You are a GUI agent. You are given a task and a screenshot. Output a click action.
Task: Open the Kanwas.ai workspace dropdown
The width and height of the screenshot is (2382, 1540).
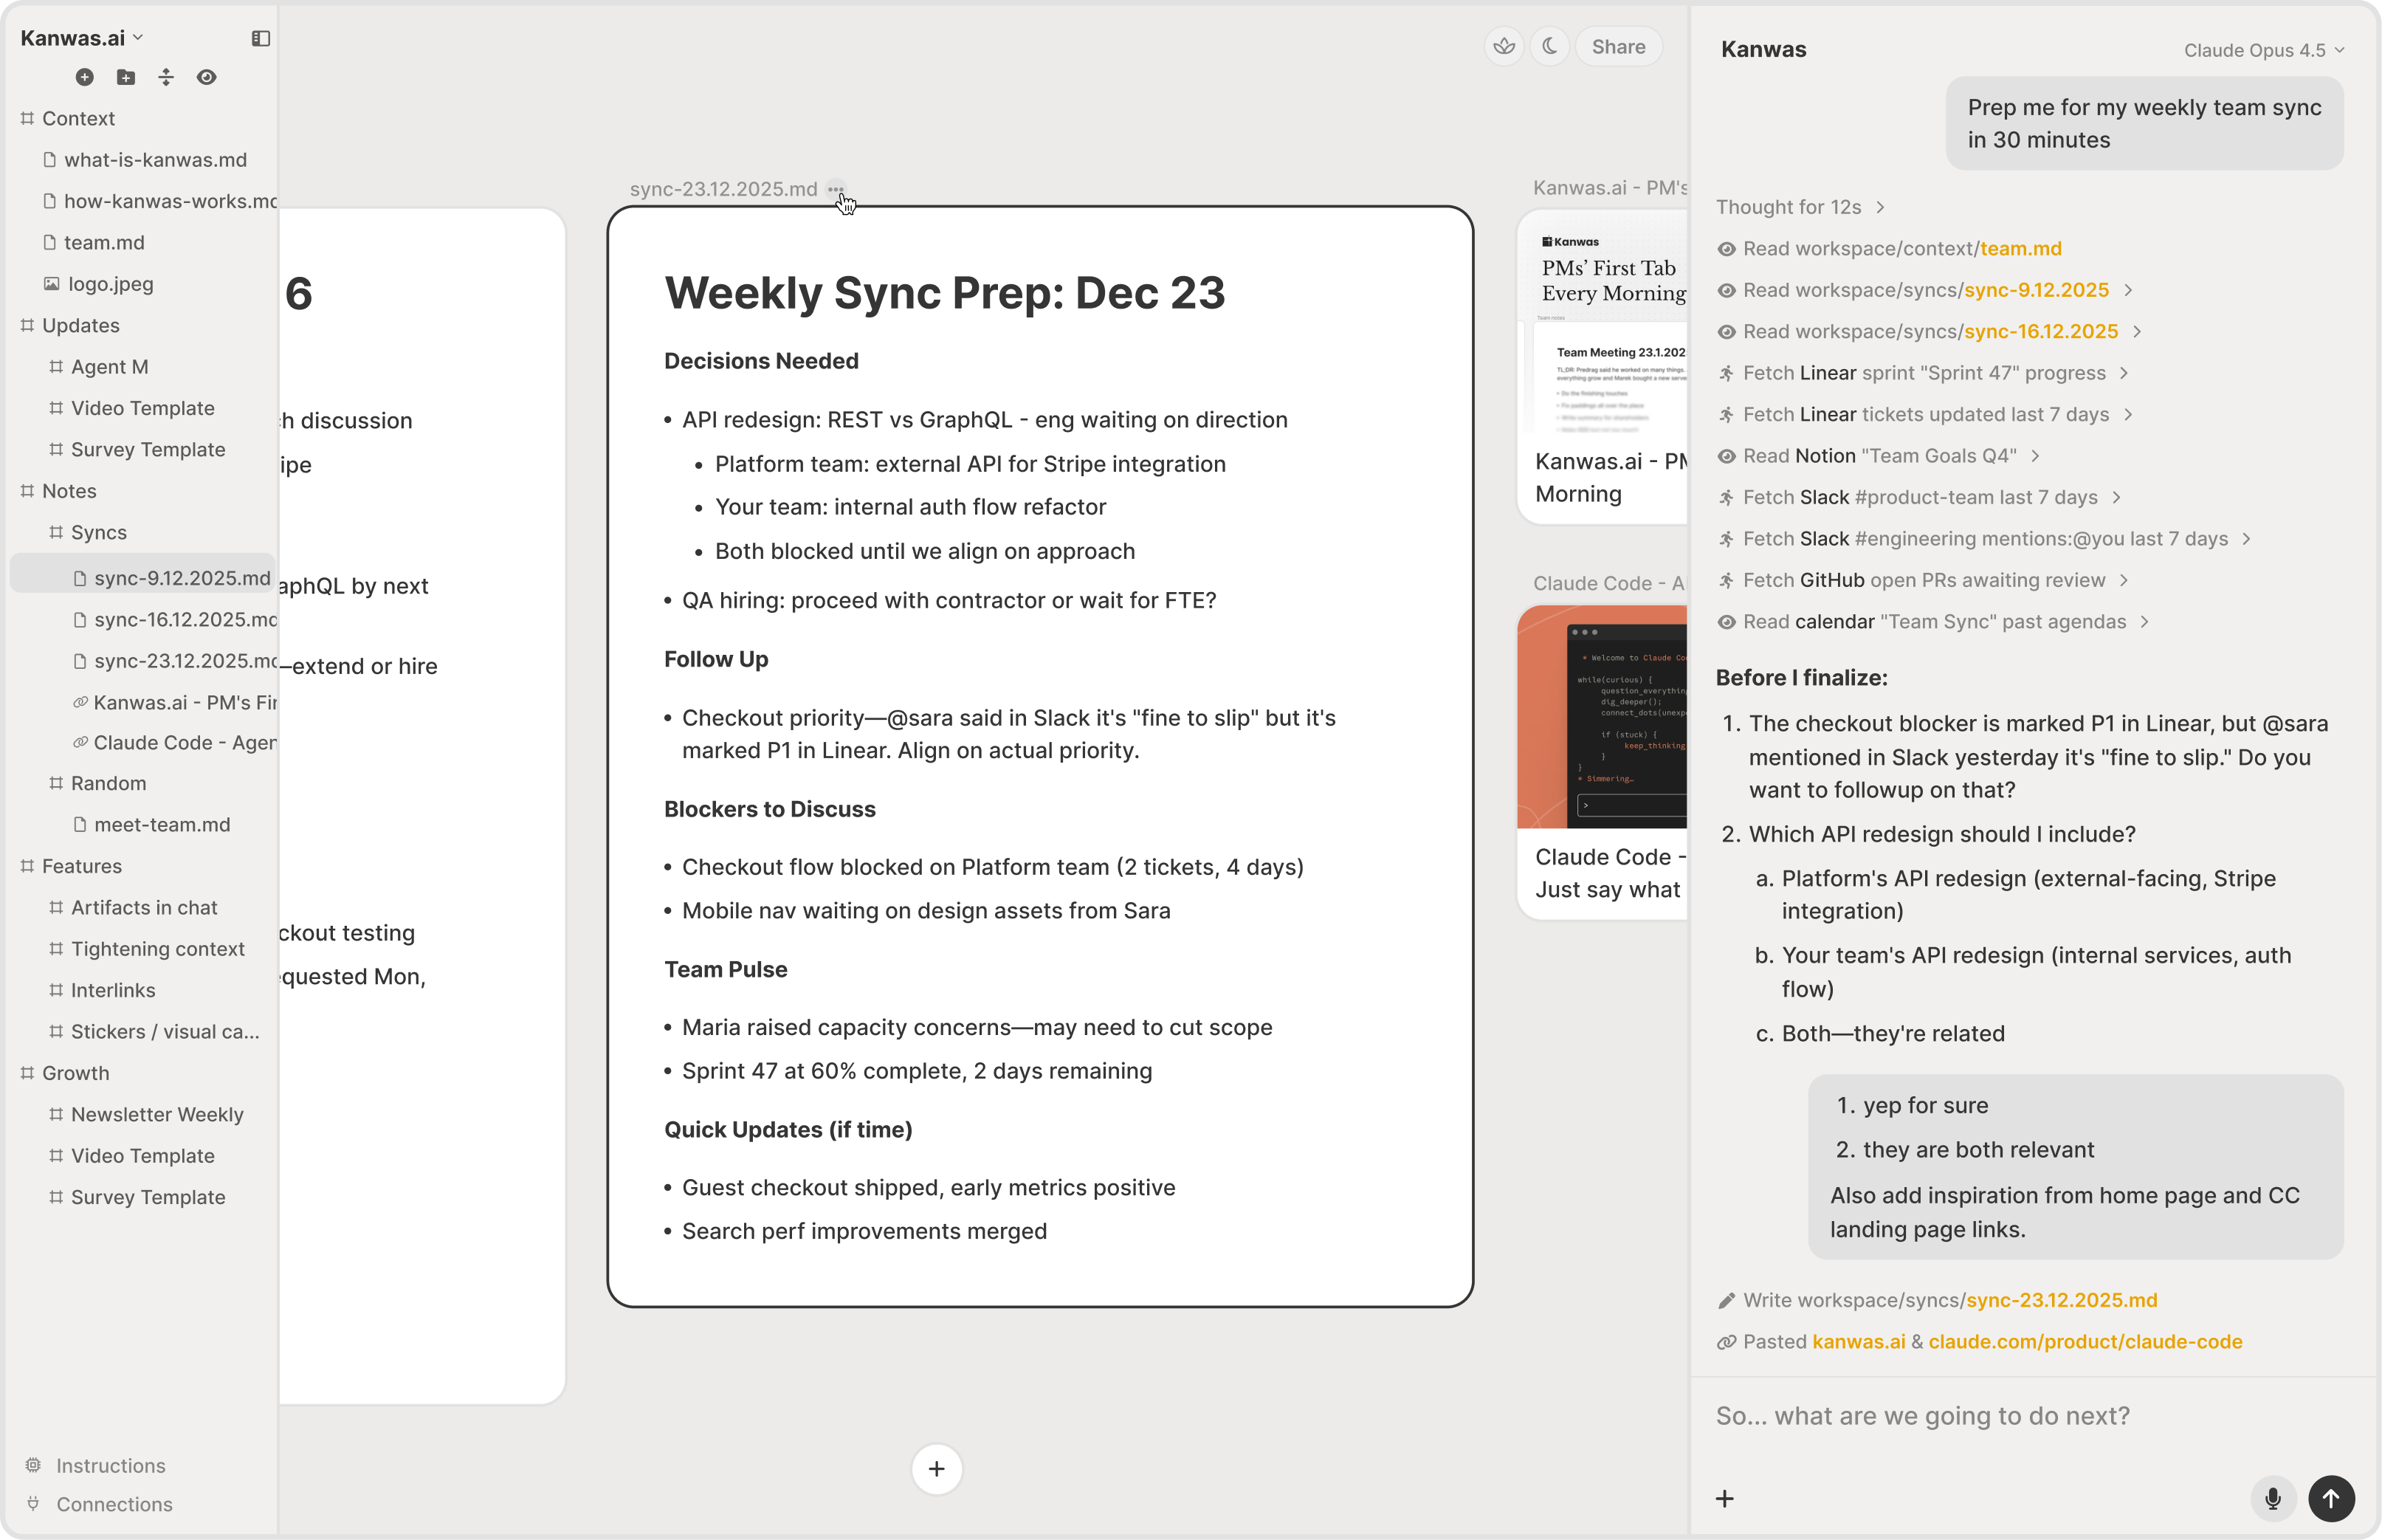point(82,38)
